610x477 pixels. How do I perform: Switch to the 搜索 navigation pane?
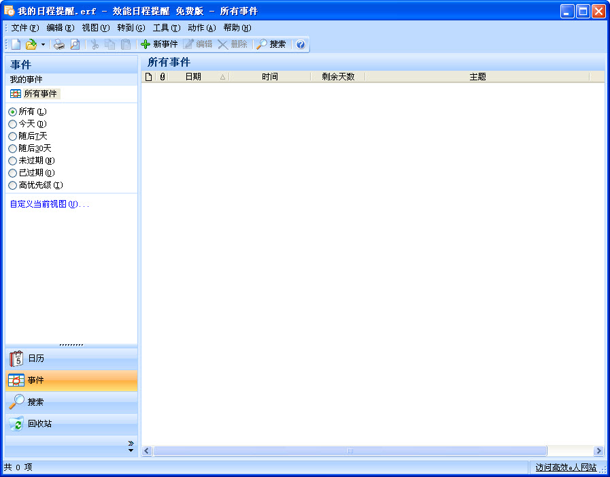[x=71, y=402]
